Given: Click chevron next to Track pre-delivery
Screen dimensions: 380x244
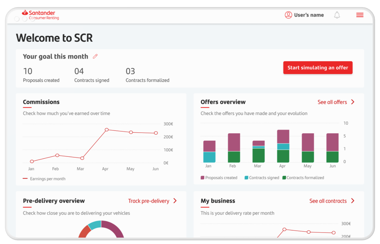Looking at the screenshot, I should 175,201.
